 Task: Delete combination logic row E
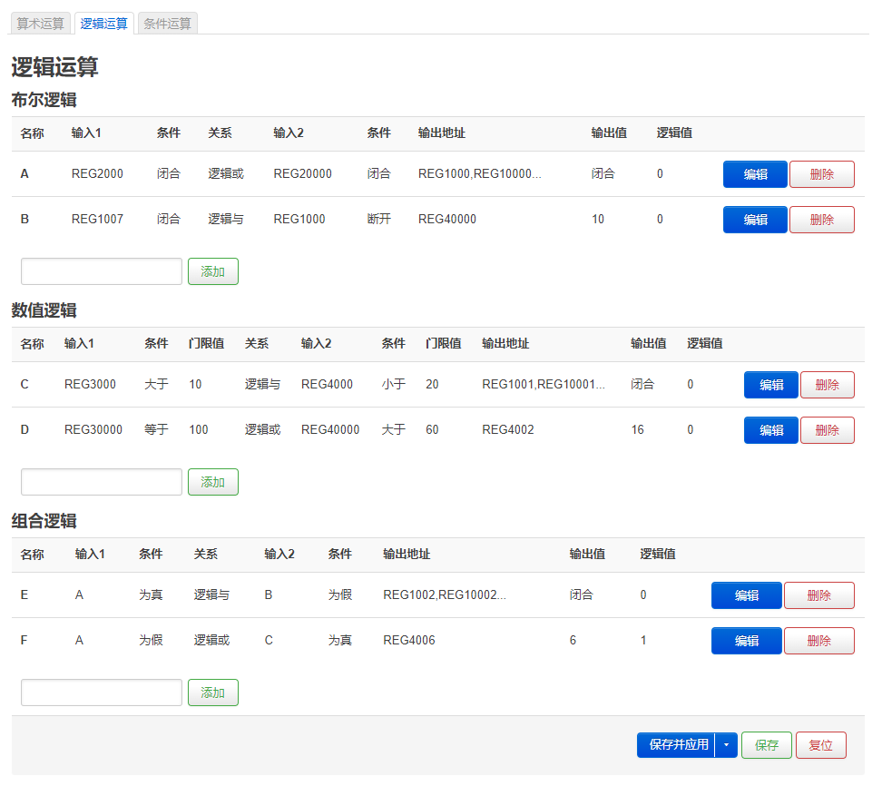pyautogui.click(x=819, y=595)
